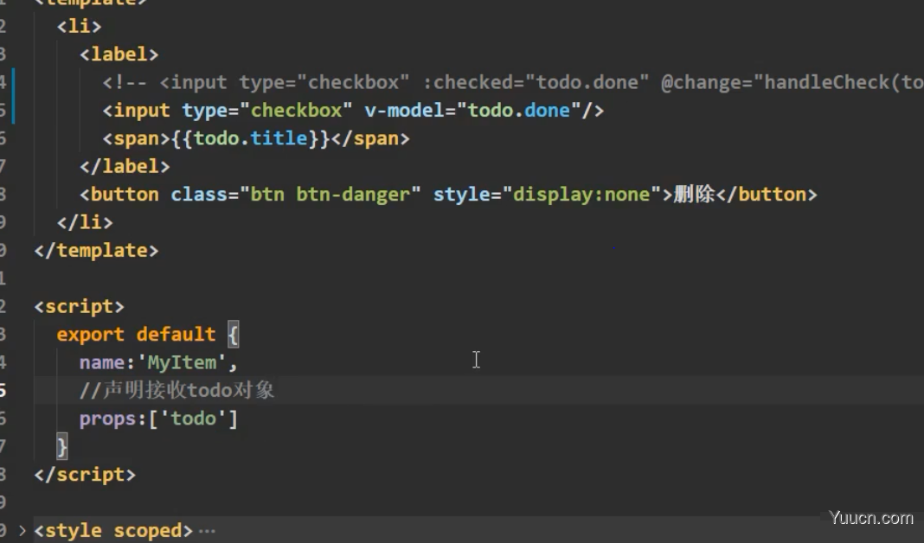Click the closing script tag
The height and width of the screenshot is (543, 924).
click(85, 475)
